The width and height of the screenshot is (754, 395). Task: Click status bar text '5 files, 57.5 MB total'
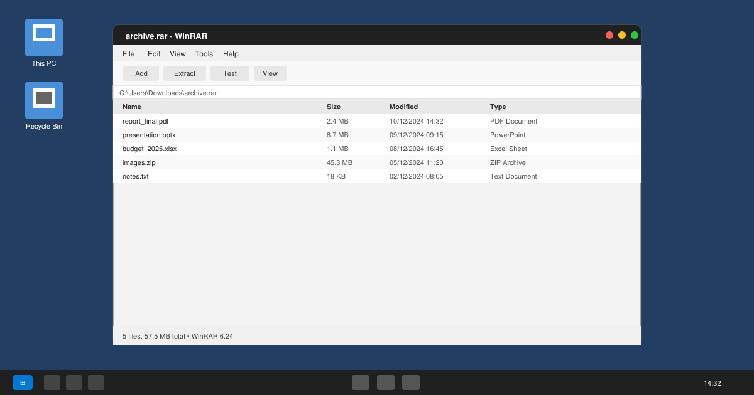(154, 336)
